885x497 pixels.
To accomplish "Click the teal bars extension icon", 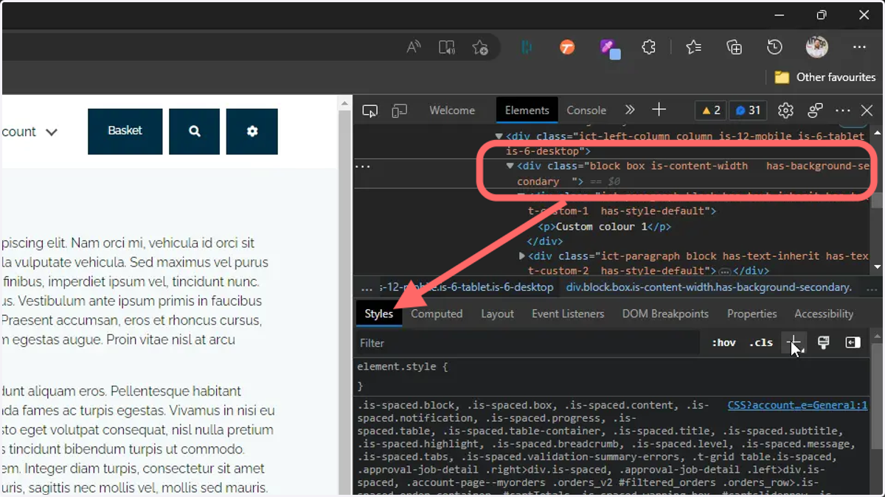I will (x=527, y=47).
